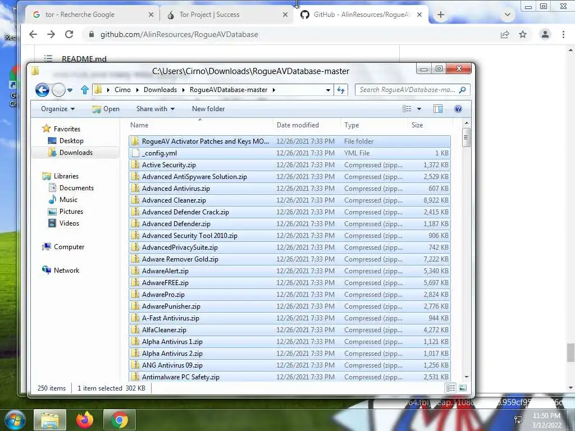Image resolution: width=575 pixels, height=431 pixels.
Task: Click the Details view icon in status bar
Action: coord(451,388)
